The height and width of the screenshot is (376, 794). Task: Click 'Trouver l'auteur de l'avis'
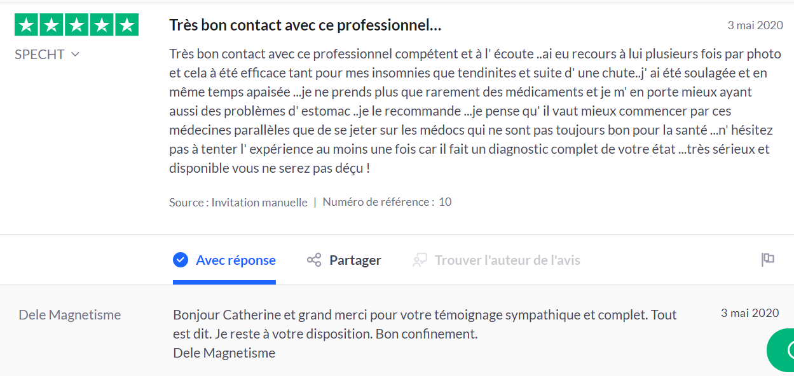[507, 260]
